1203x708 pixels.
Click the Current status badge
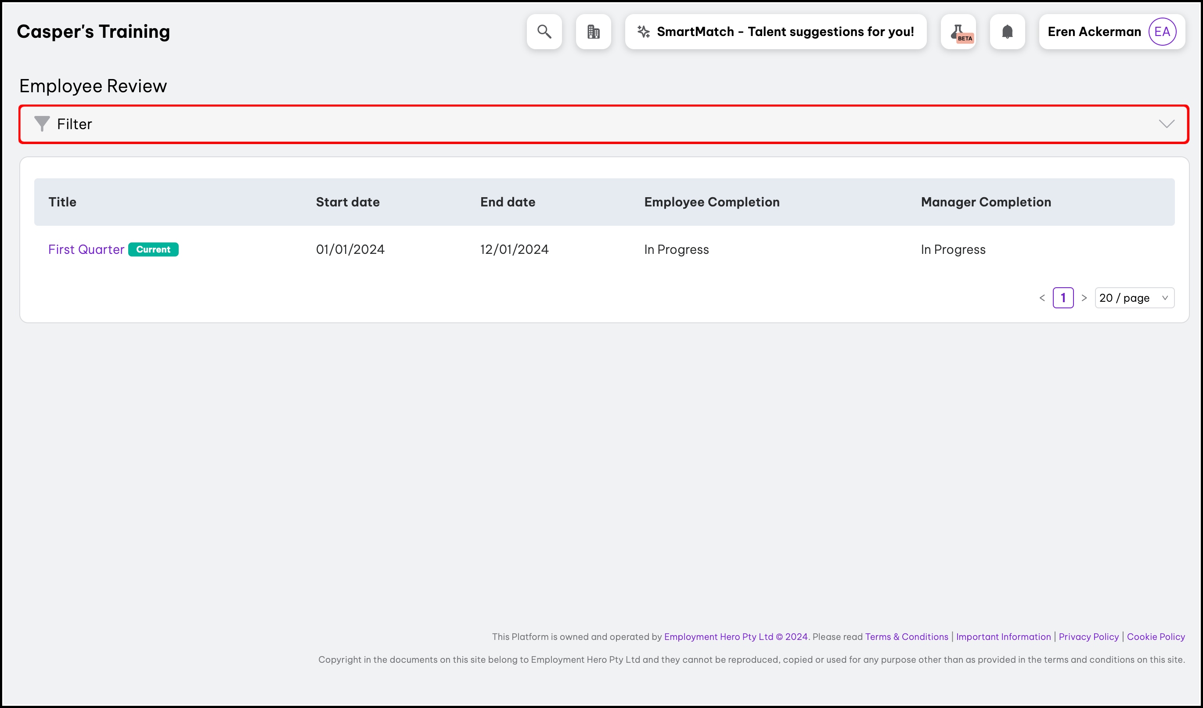click(153, 249)
